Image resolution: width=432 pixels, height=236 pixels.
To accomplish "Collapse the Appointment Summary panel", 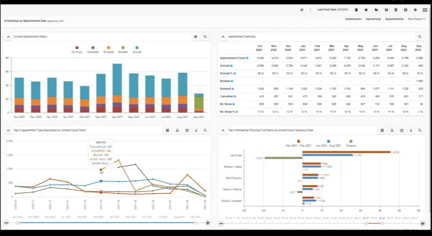I will (222, 37).
